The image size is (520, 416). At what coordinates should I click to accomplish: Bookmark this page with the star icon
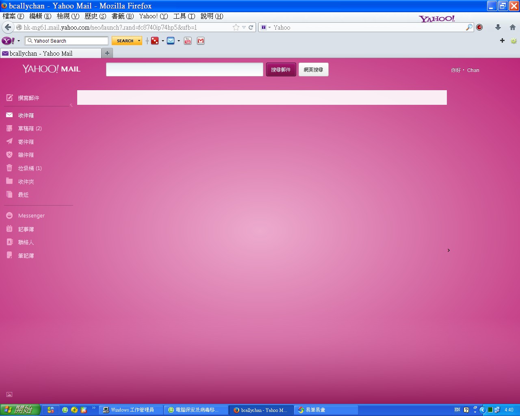236,27
